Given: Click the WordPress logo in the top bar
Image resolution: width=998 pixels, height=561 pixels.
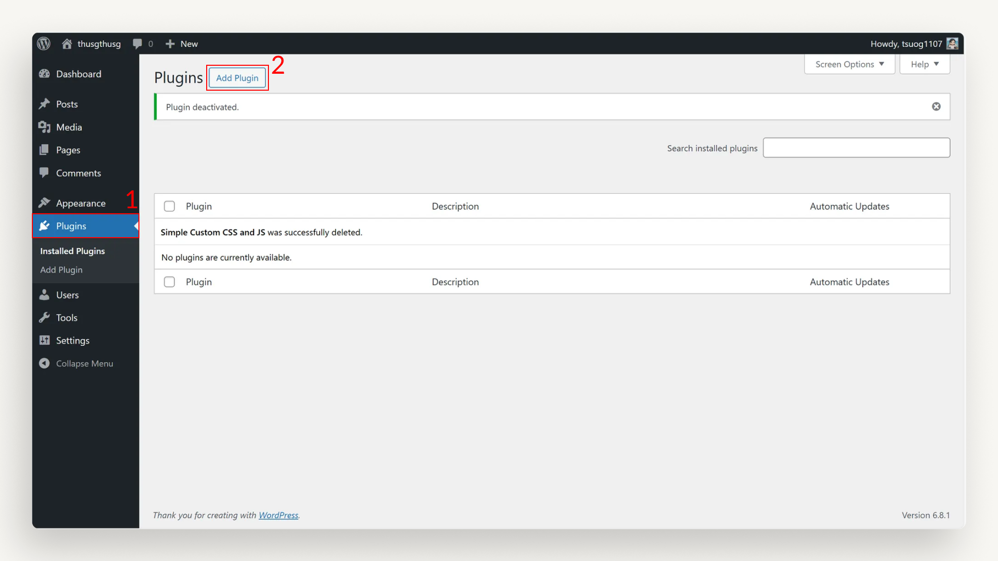Looking at the screenshot, I should pyautogui.click(x=43, y=43).
